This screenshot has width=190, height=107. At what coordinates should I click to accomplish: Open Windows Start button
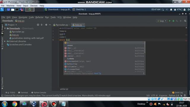4,104
